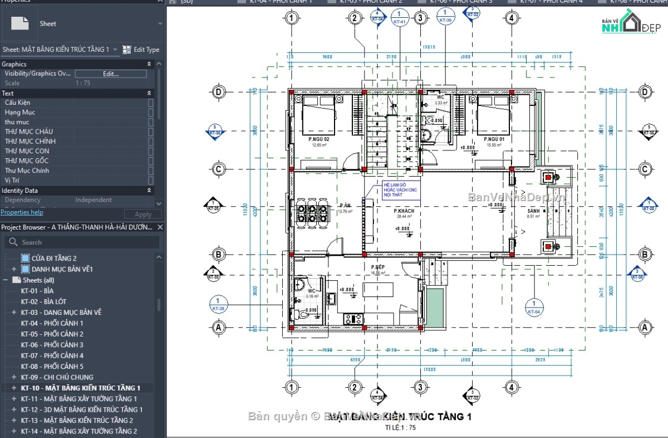Select the left KT-28 section marker
668x438 pixels.
tap(214, 205)
